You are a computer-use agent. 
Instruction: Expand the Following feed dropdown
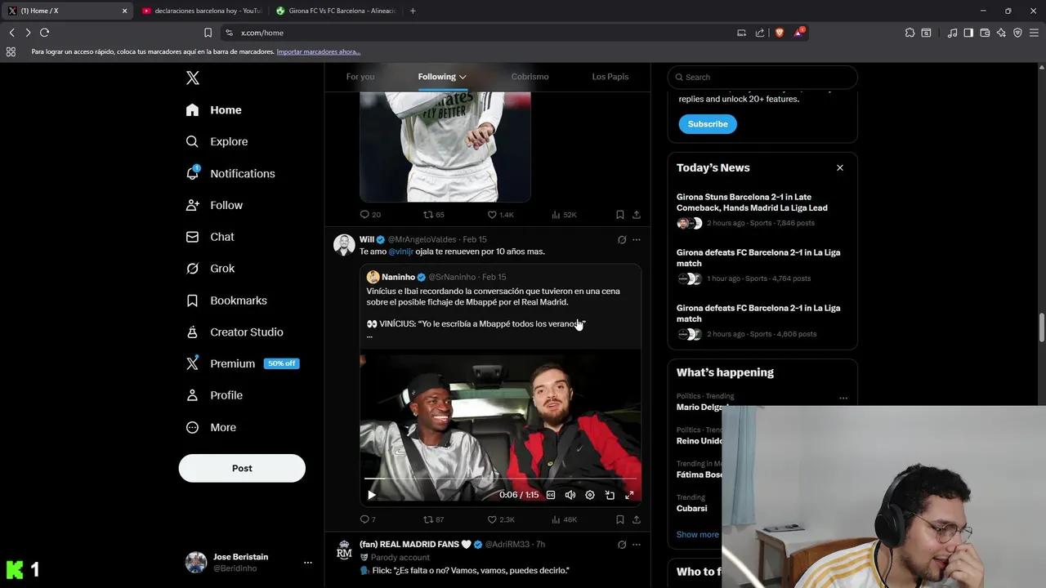click(x=463, y=77)
